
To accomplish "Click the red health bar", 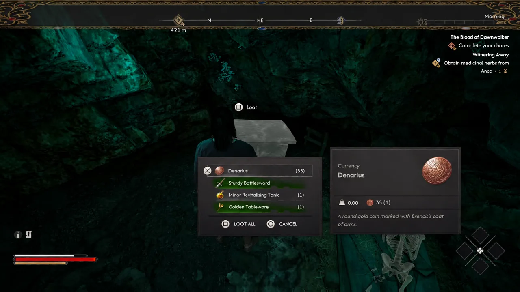I will (x=56, y=260).
